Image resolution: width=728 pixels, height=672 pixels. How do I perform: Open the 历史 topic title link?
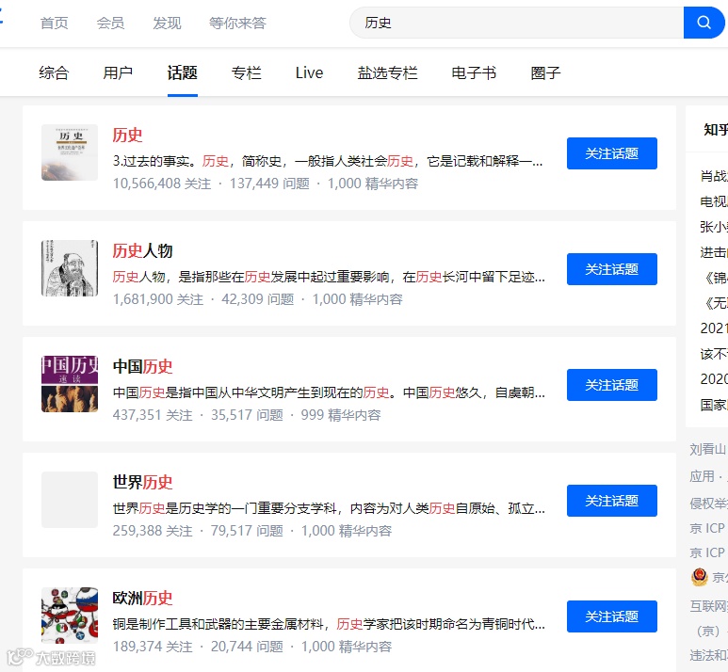(128, 135)
